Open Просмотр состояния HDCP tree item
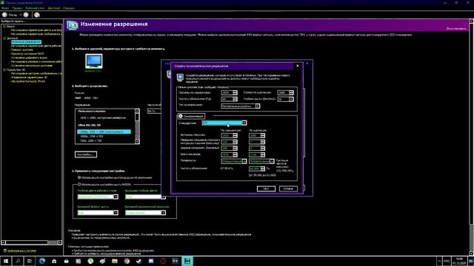474x266 pixels. click(27, 54)
